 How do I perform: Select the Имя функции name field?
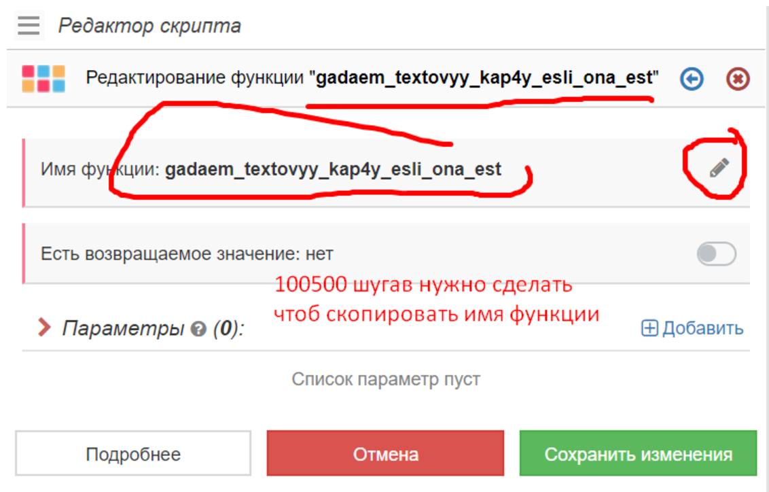333,170
